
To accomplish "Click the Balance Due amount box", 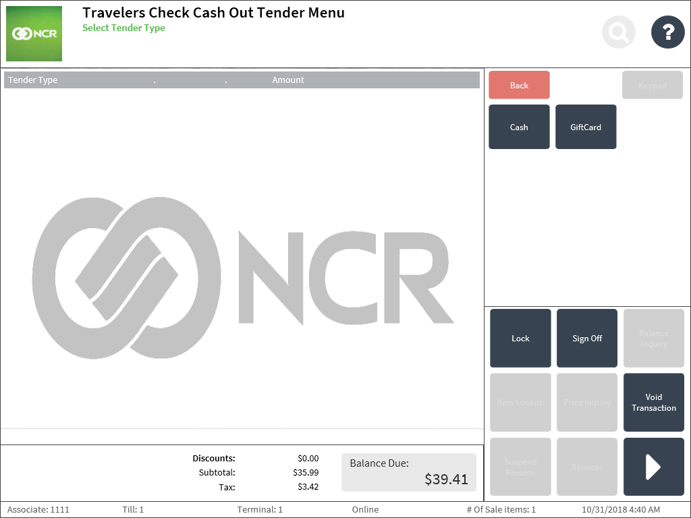I will point(409,472).
